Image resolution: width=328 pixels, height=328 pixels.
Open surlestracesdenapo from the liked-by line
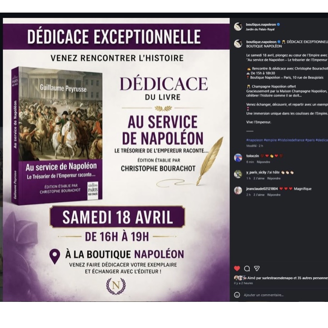277,278
